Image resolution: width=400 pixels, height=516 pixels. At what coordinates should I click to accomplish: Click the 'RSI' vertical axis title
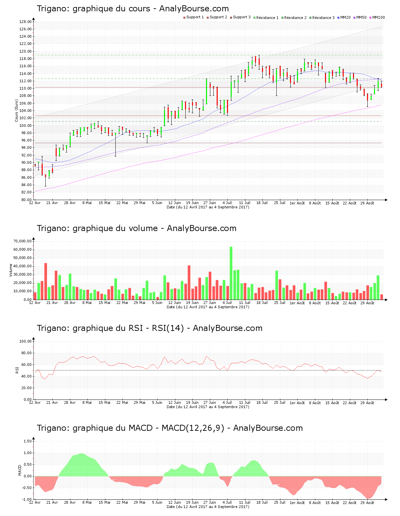click(x=17, y=370)
